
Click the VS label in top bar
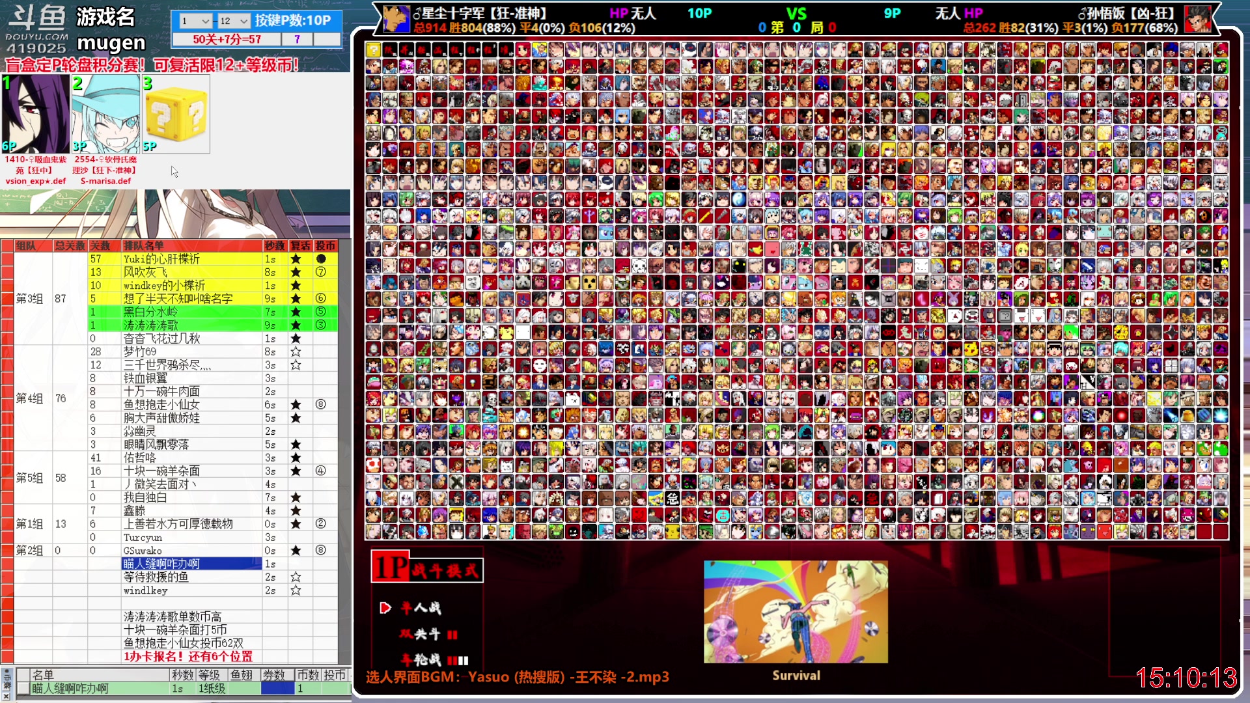click(796, 14)
